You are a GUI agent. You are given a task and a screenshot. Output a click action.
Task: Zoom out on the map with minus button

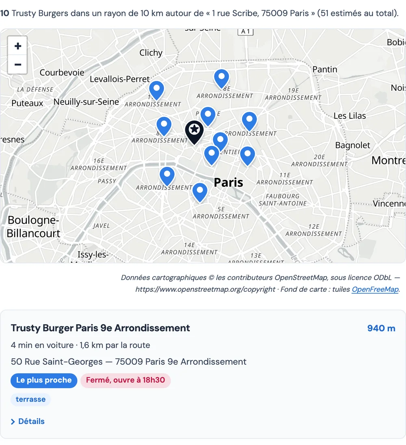17,64
